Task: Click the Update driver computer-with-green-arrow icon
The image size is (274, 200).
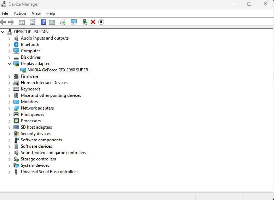Action: [85, 22]
